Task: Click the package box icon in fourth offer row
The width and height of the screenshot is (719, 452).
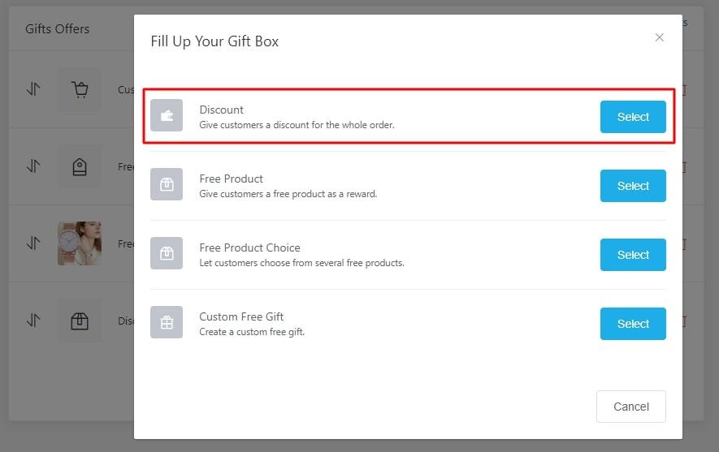Action: 80,321
